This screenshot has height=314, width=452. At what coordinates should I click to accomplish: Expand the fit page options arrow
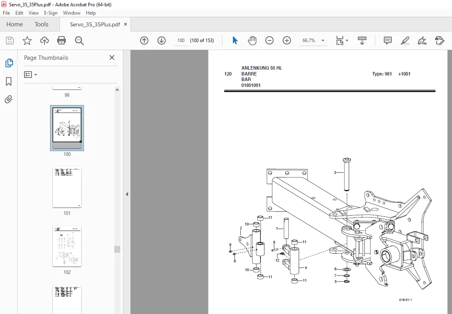(347, 41)
